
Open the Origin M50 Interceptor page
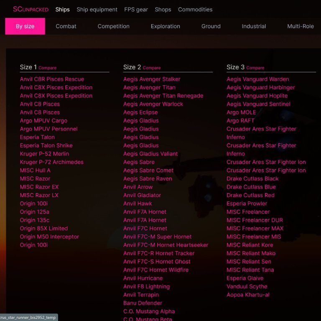[x=49, y=237]
